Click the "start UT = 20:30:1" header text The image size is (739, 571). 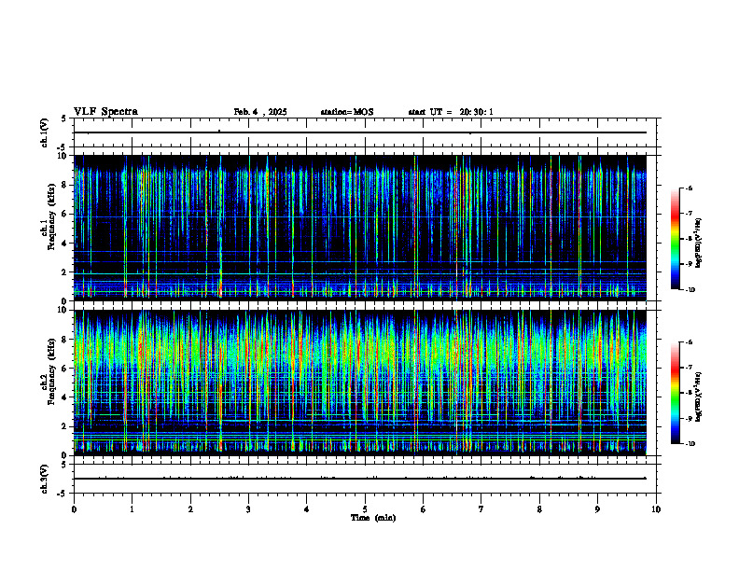tap(451, 112)
